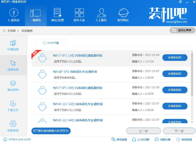Install Win7 SP1 64位 via 安装此系统
Image resolution: width=196 pixels, height=144 pixels.
pos(175,90)
